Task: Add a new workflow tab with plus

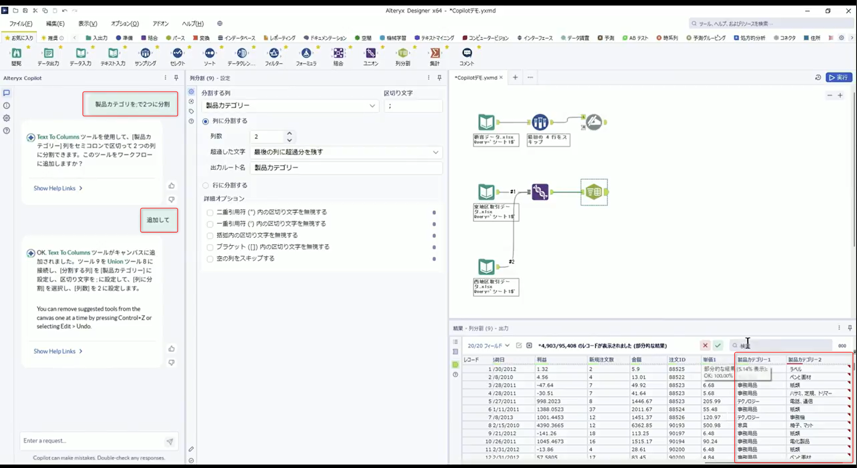Action: point(515,78)
